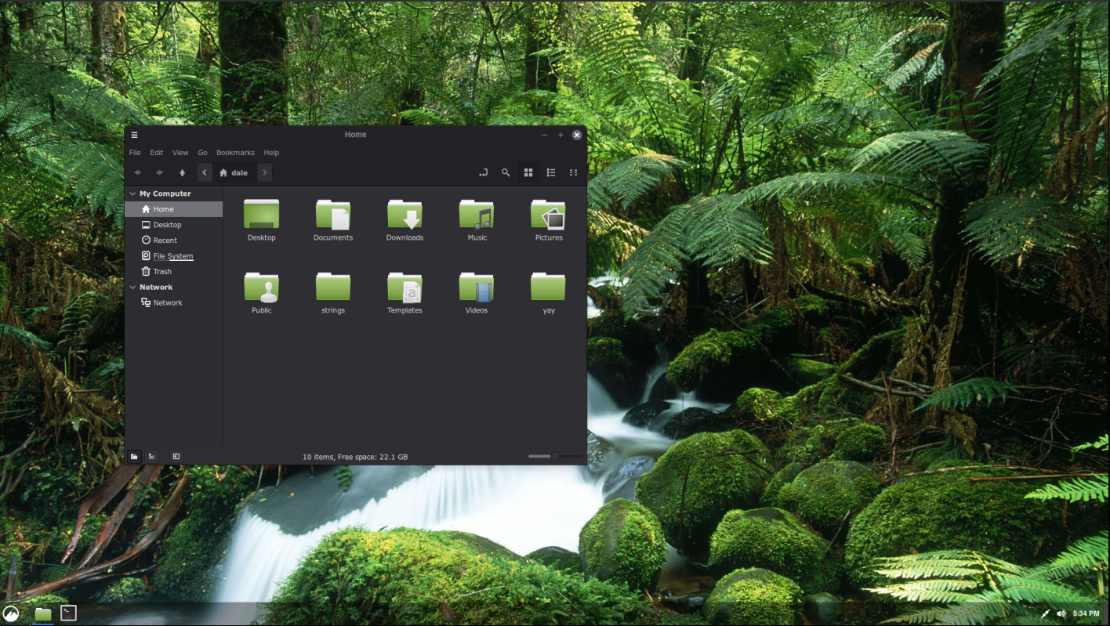The height and width of the screenshot is (626, 1110).
Task: Open the search function in Nemo's toolbar
Action: (x=506, y=172)
